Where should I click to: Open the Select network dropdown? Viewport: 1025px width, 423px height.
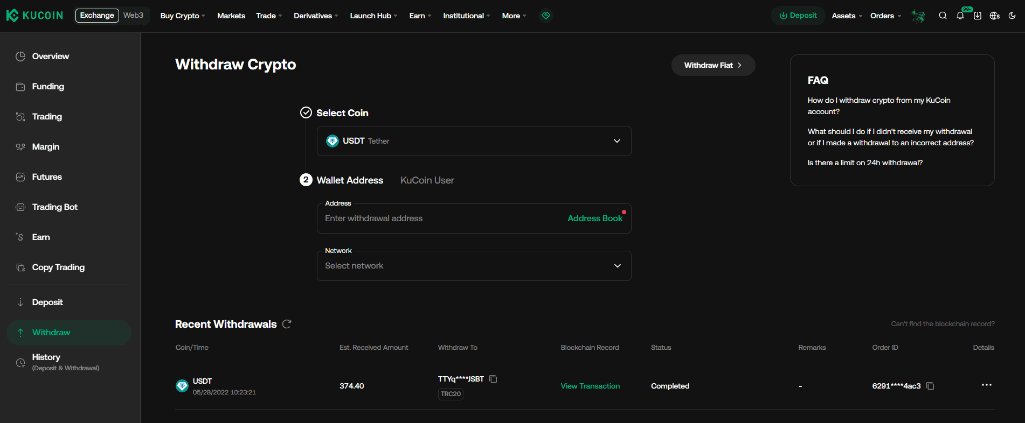[x=474, y=266]
